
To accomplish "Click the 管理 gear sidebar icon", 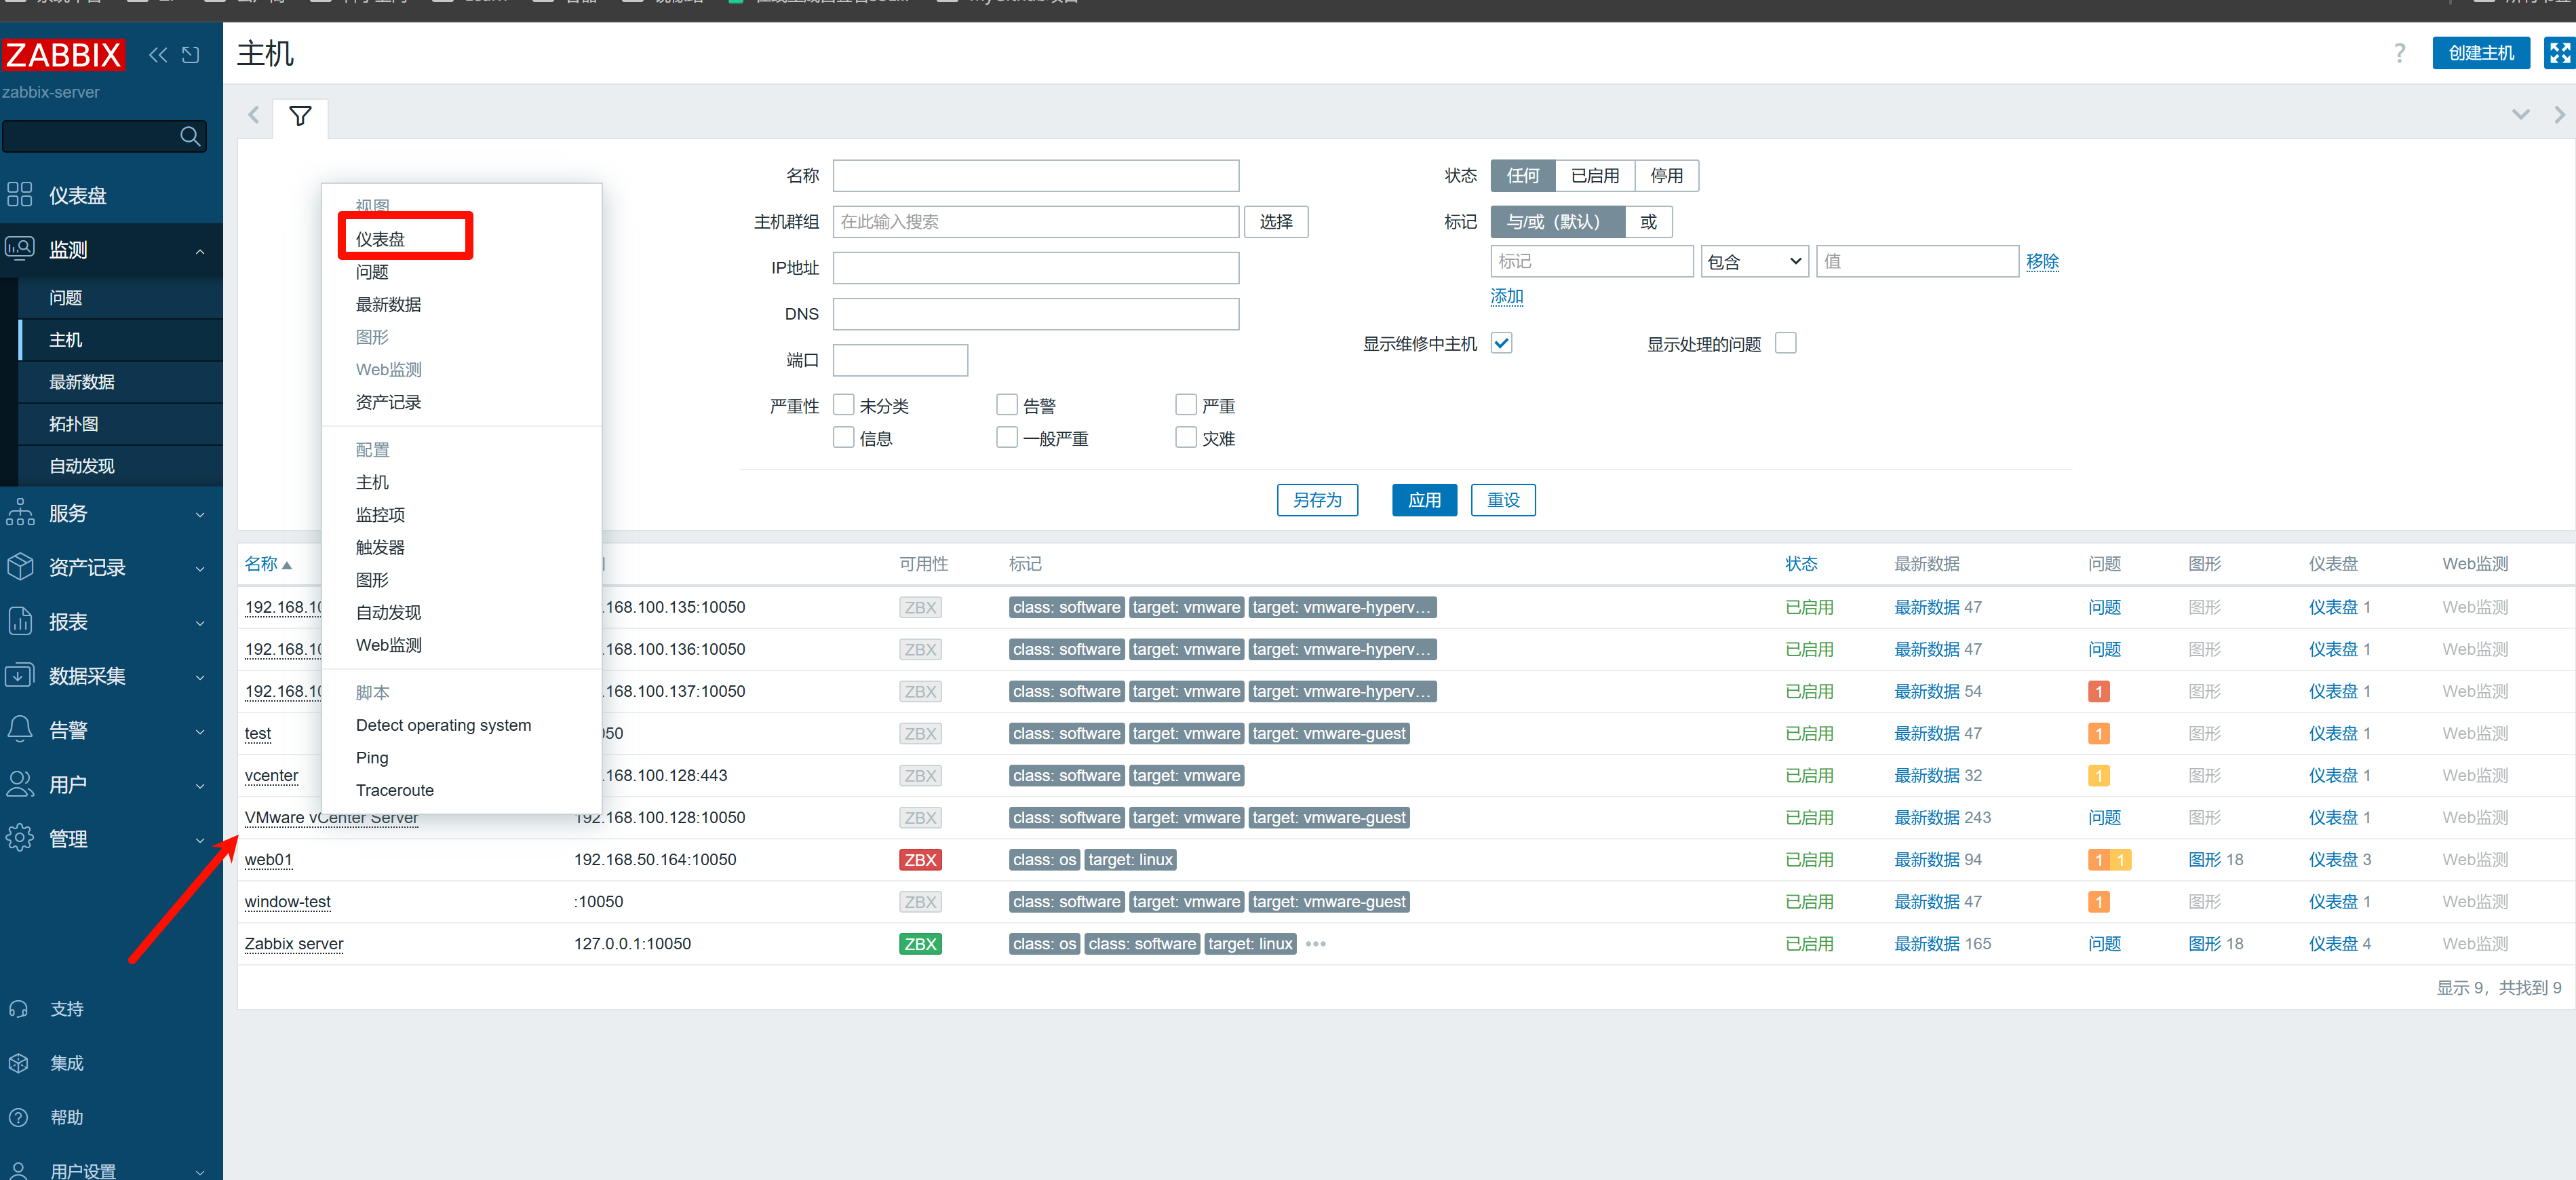I will pos(19,838).
